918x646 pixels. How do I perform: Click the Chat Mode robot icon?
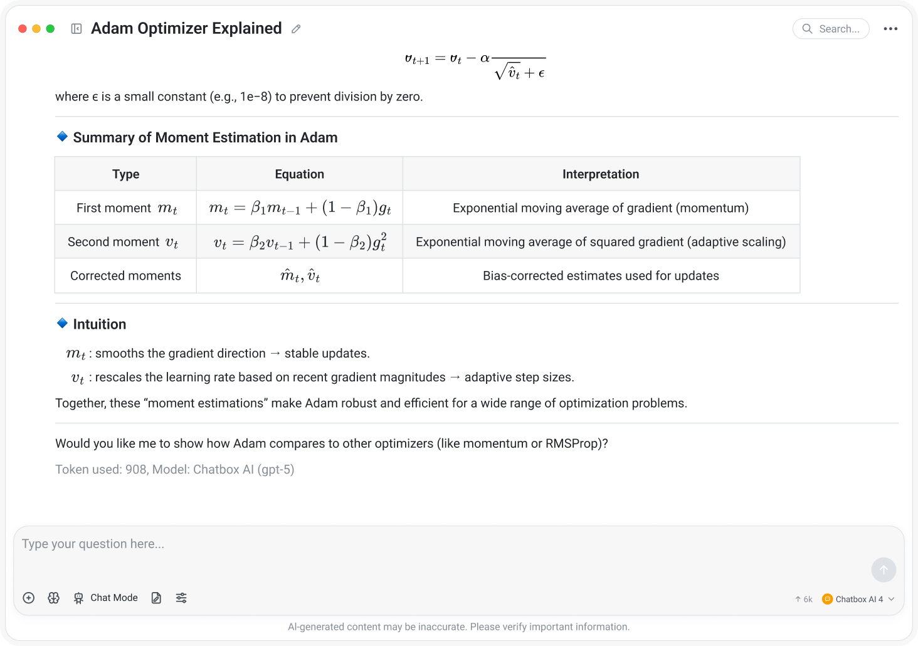[78, 598]
